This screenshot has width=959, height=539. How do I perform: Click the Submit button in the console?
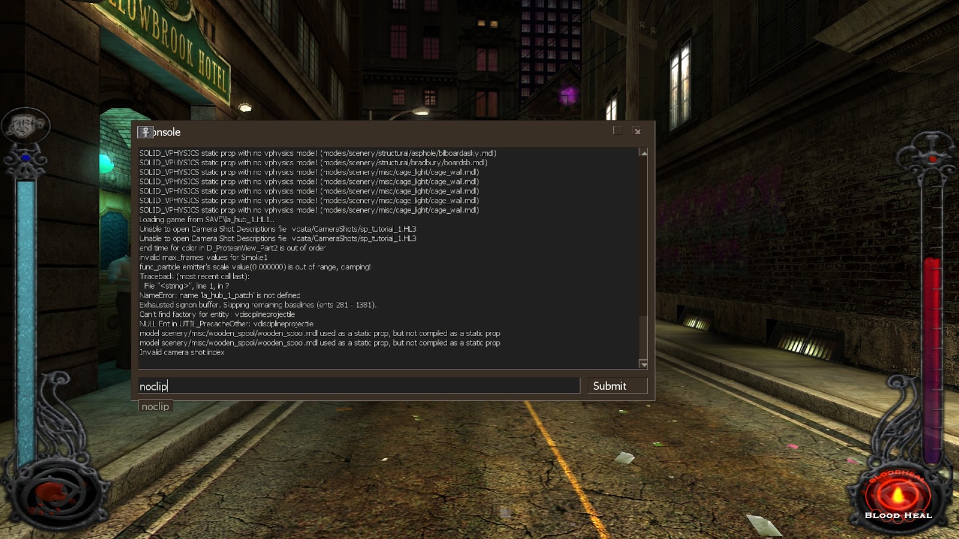point(617,386)
